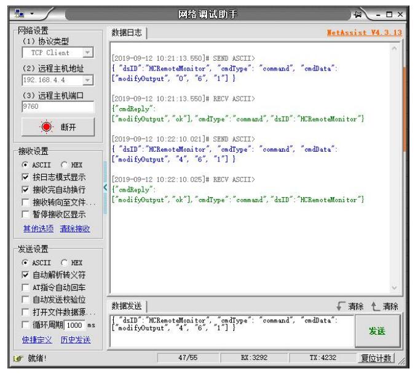This screenshot has width=415, height=374.
Task: Click the log scrollbar down arrow
Action: point(394,287)
